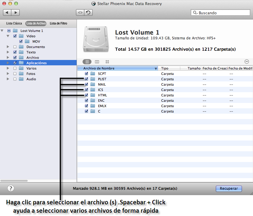Check the Audio checkbox in the tree
The height and width of the screenshot is (216, 253).
click(x=15, y=79)
